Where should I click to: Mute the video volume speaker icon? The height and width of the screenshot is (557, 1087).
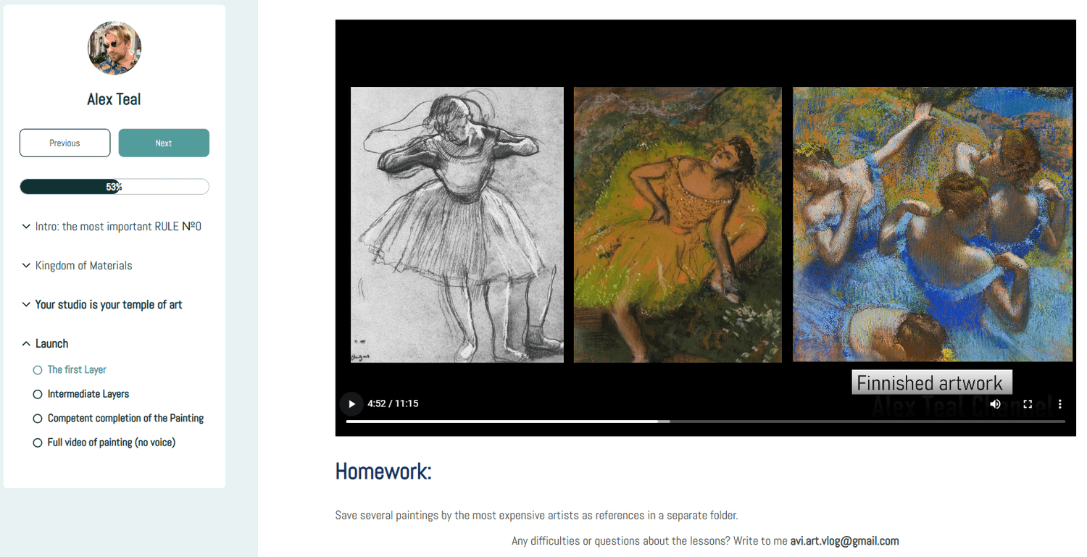point(995,404)
